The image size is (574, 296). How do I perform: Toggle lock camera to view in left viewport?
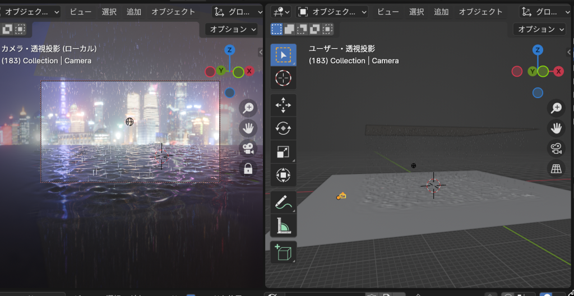248,168
